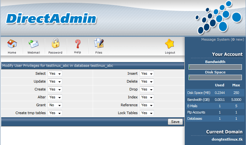The width and height of the screenshot is (246, 145).
Task: Expand the Insert privilege dropdown
Action: [147, 73]
